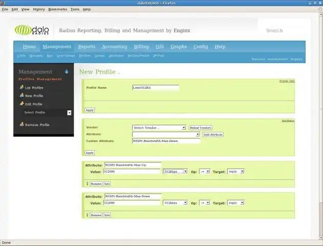Click the Realms/Proxys sub-navigation link
This screenshot has width=323, height=246.
click(x=138, y=55)
